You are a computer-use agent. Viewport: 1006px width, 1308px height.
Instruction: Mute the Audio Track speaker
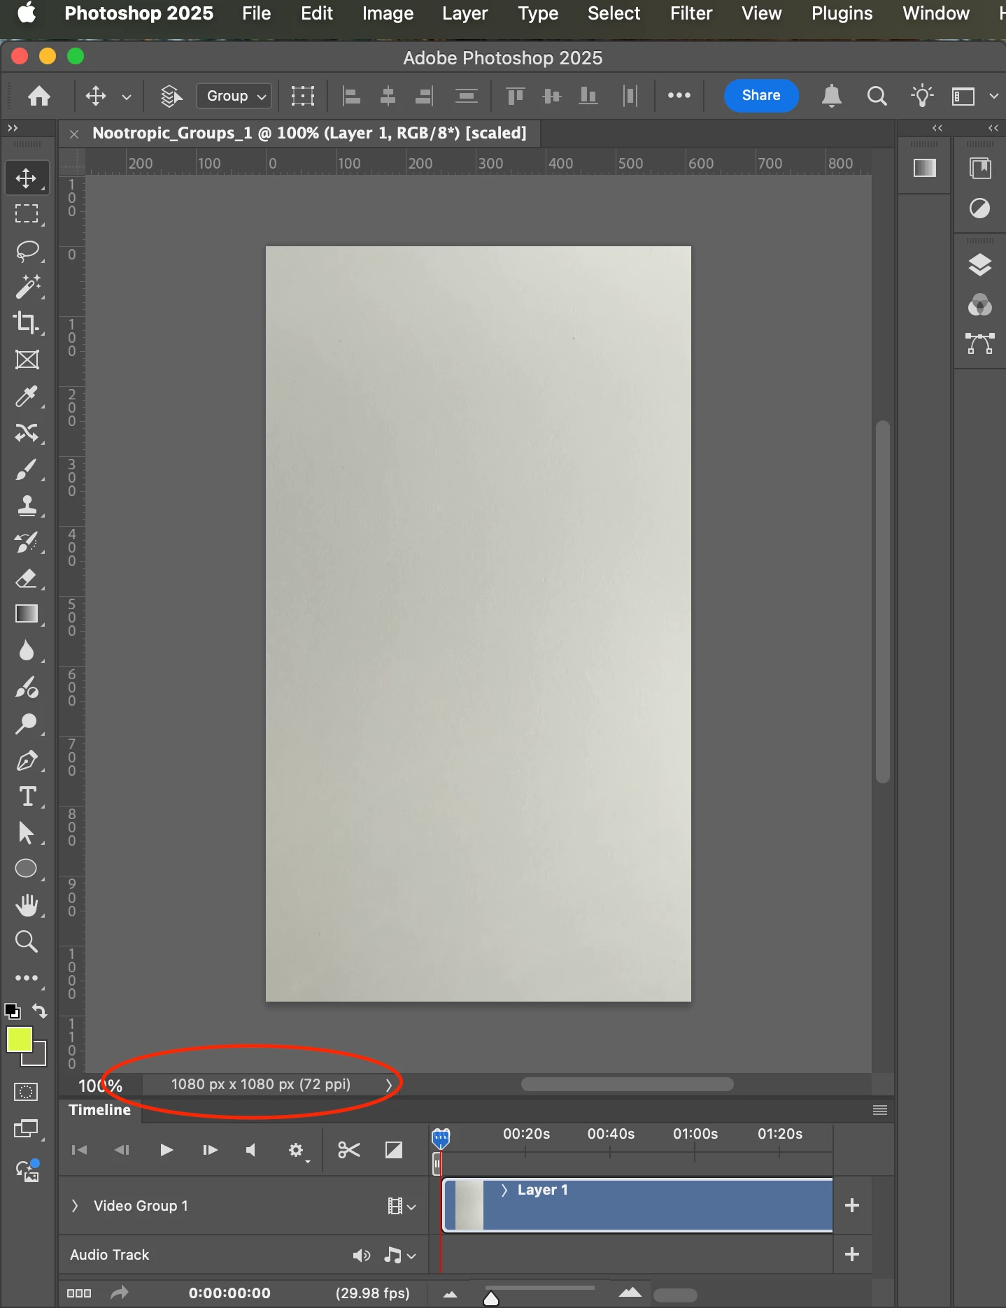[362, 1256]
